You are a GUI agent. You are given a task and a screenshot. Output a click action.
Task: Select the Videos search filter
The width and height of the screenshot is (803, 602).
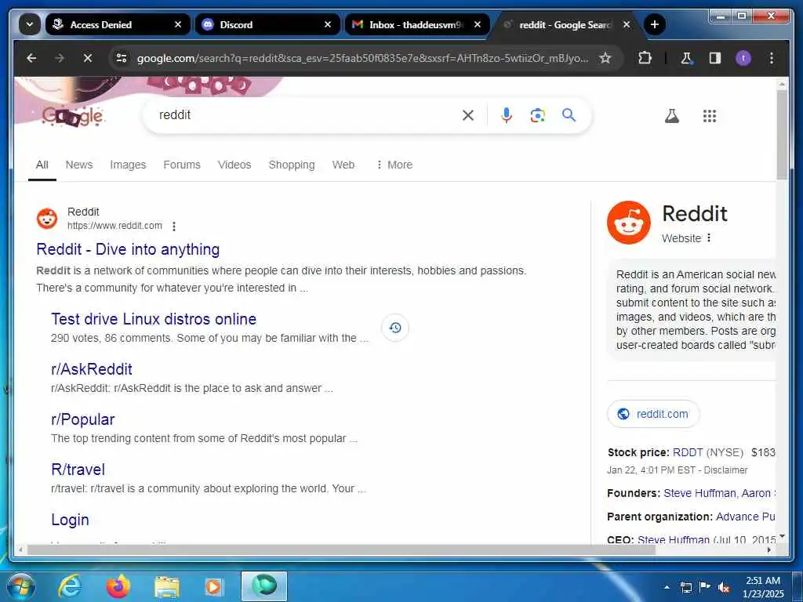[x=234, y=165]
